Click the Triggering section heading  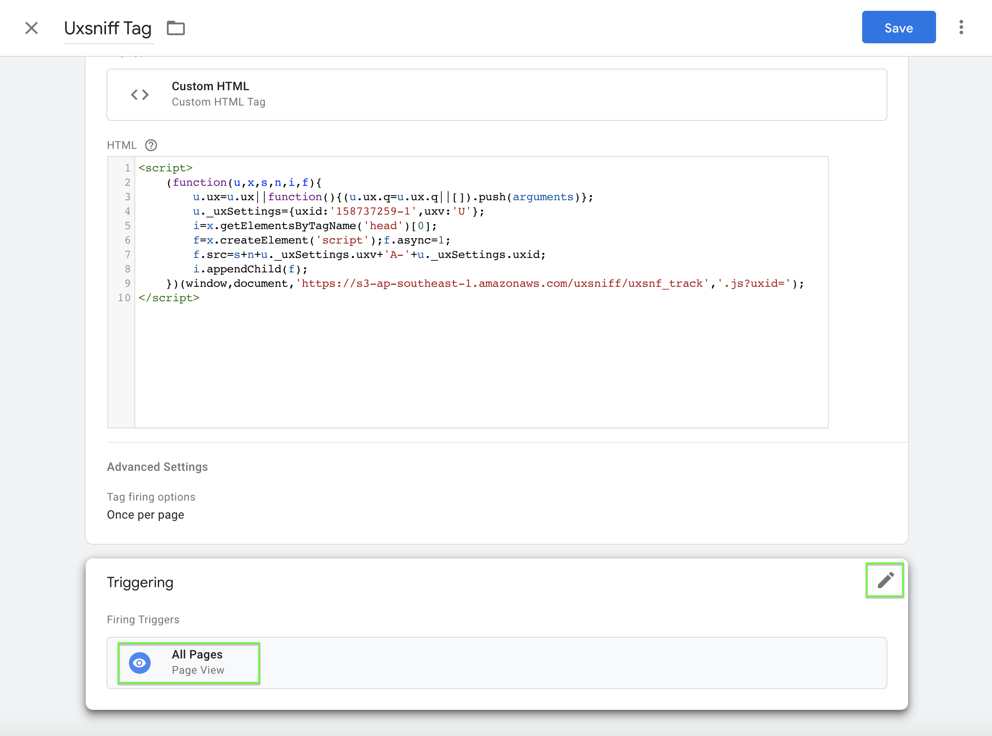tap(140, 582)
